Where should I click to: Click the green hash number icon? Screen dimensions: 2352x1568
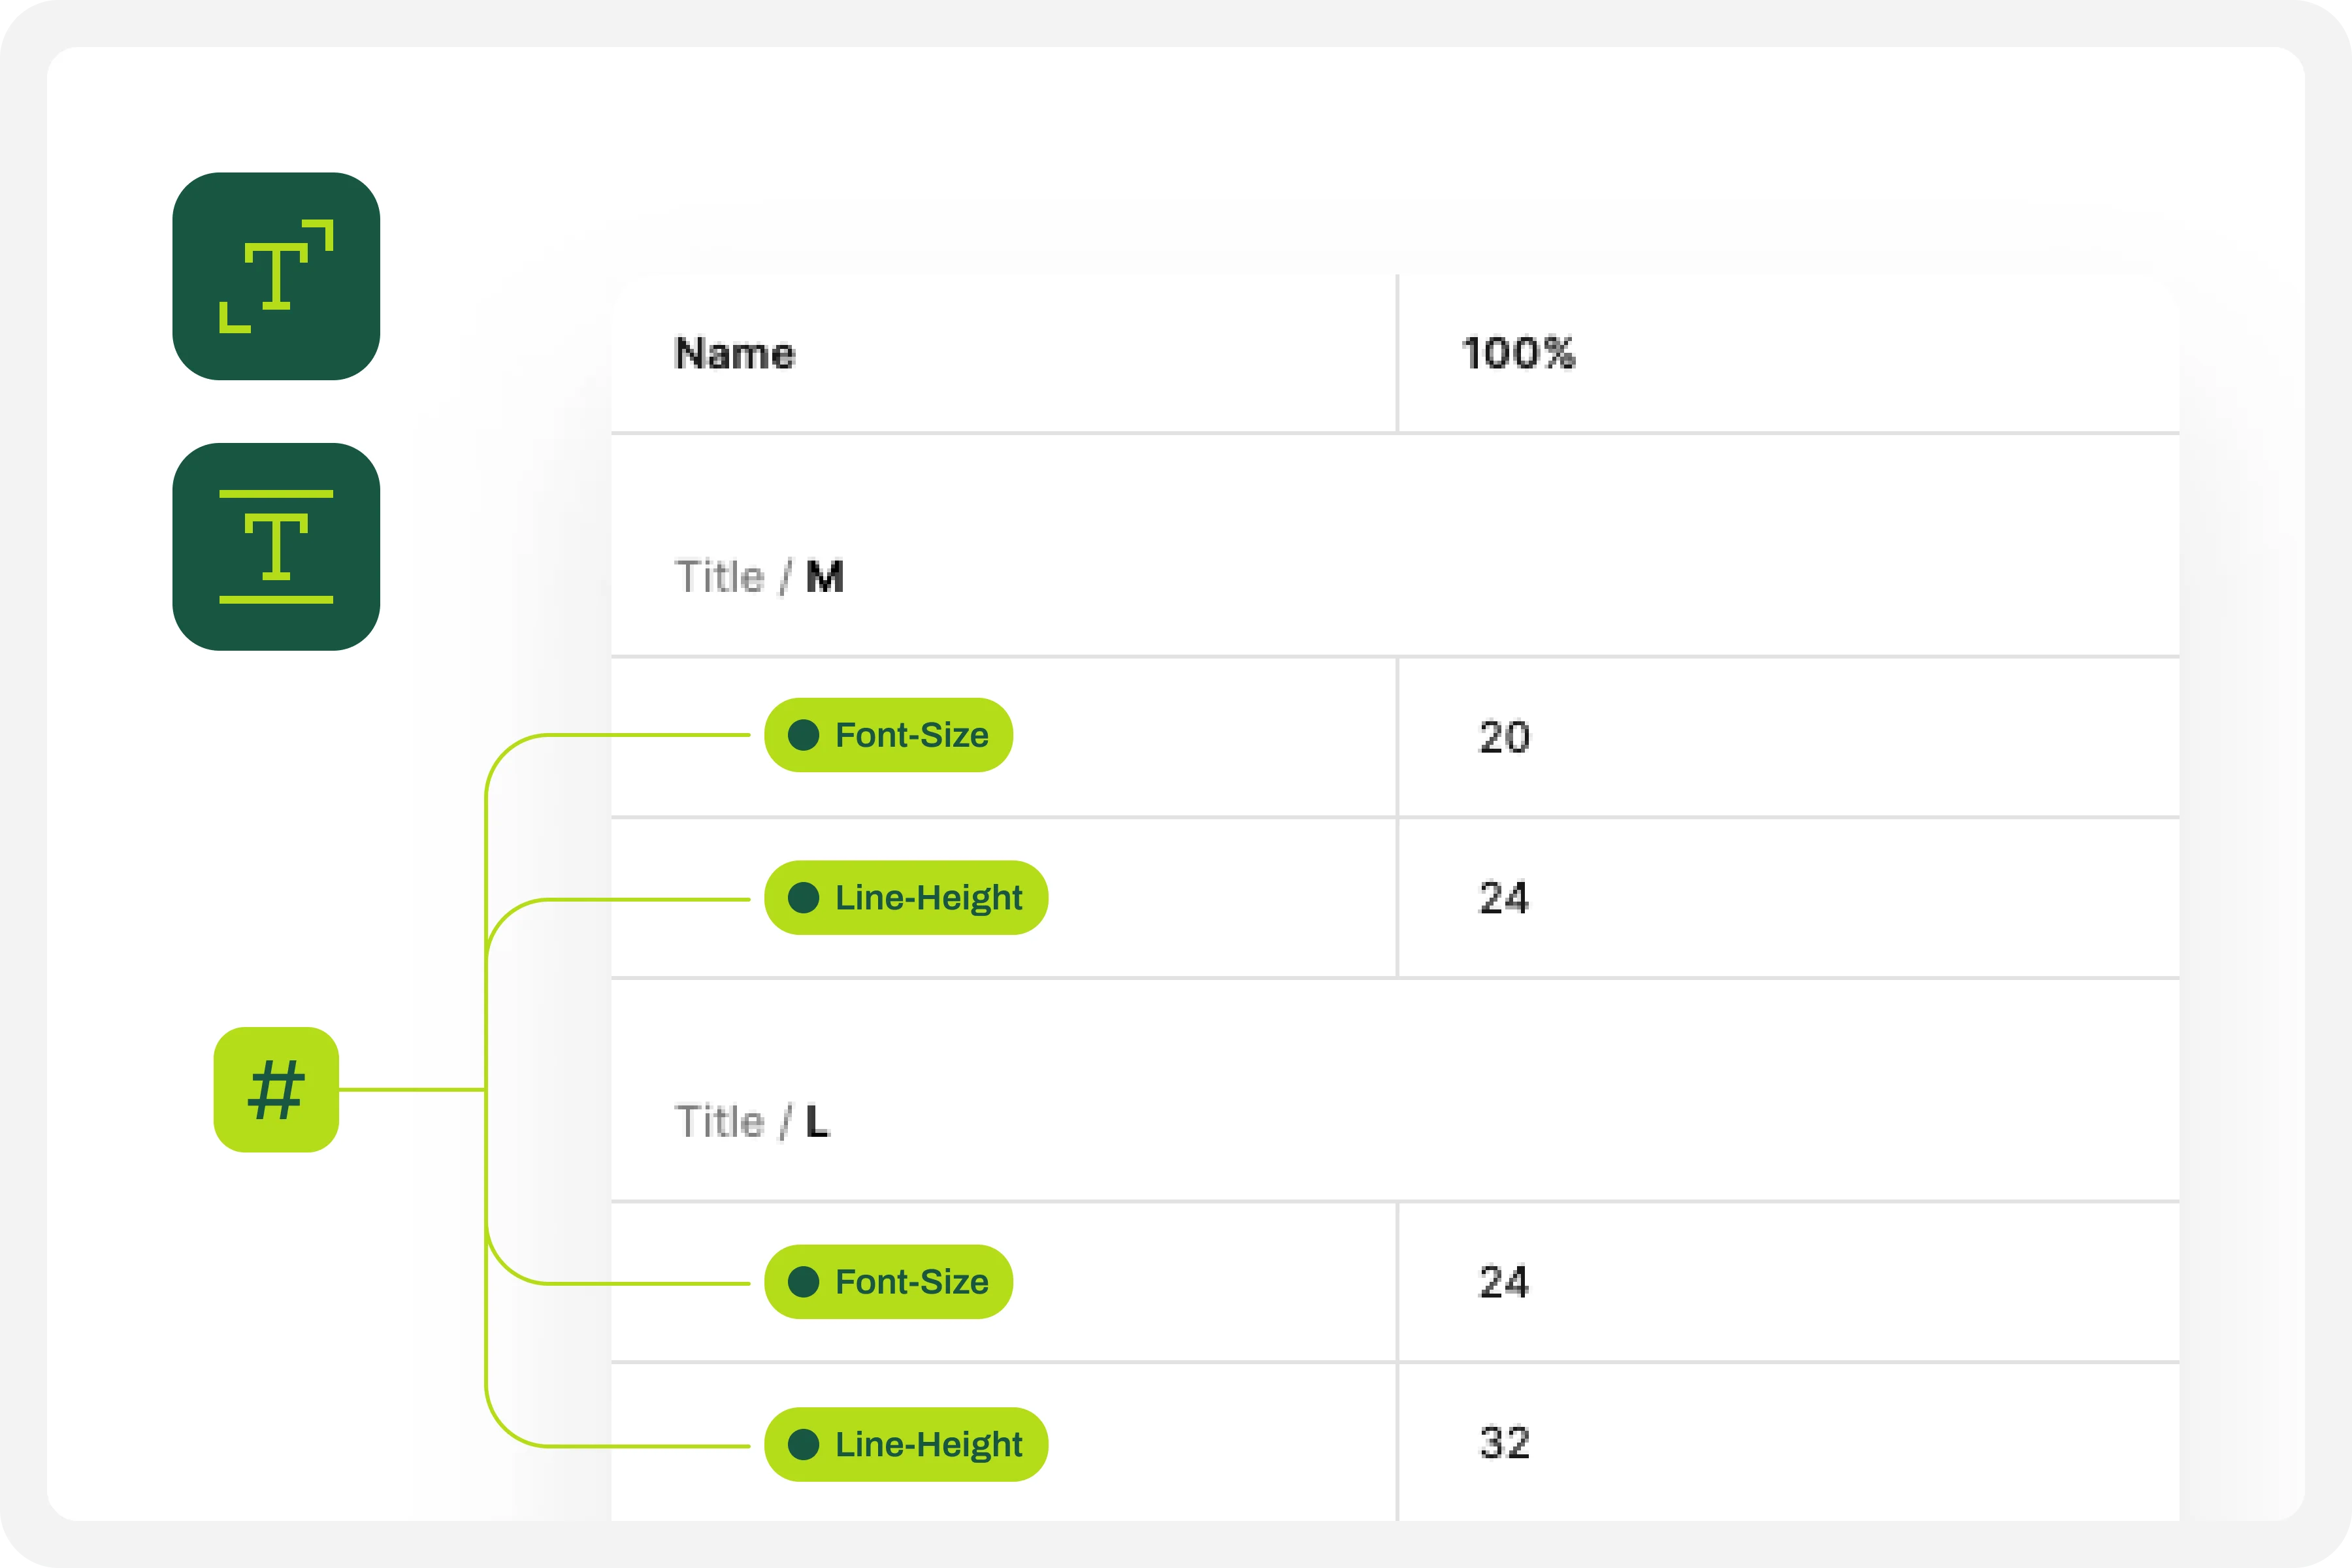click(276, 1089)
